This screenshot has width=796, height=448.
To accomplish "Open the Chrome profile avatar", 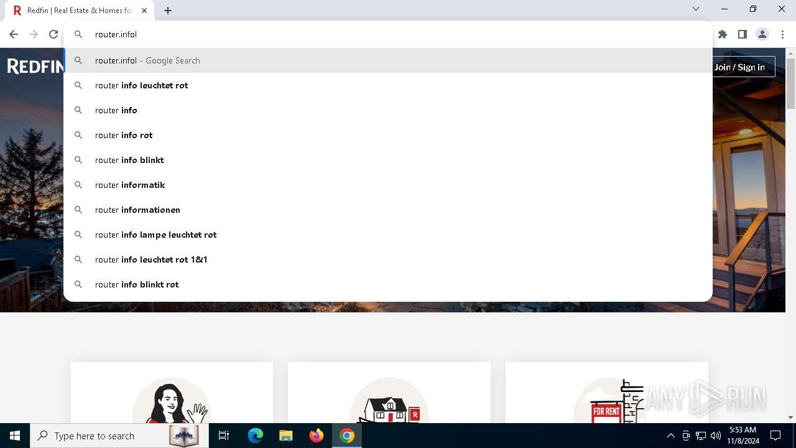I will (x=762, y=34).
